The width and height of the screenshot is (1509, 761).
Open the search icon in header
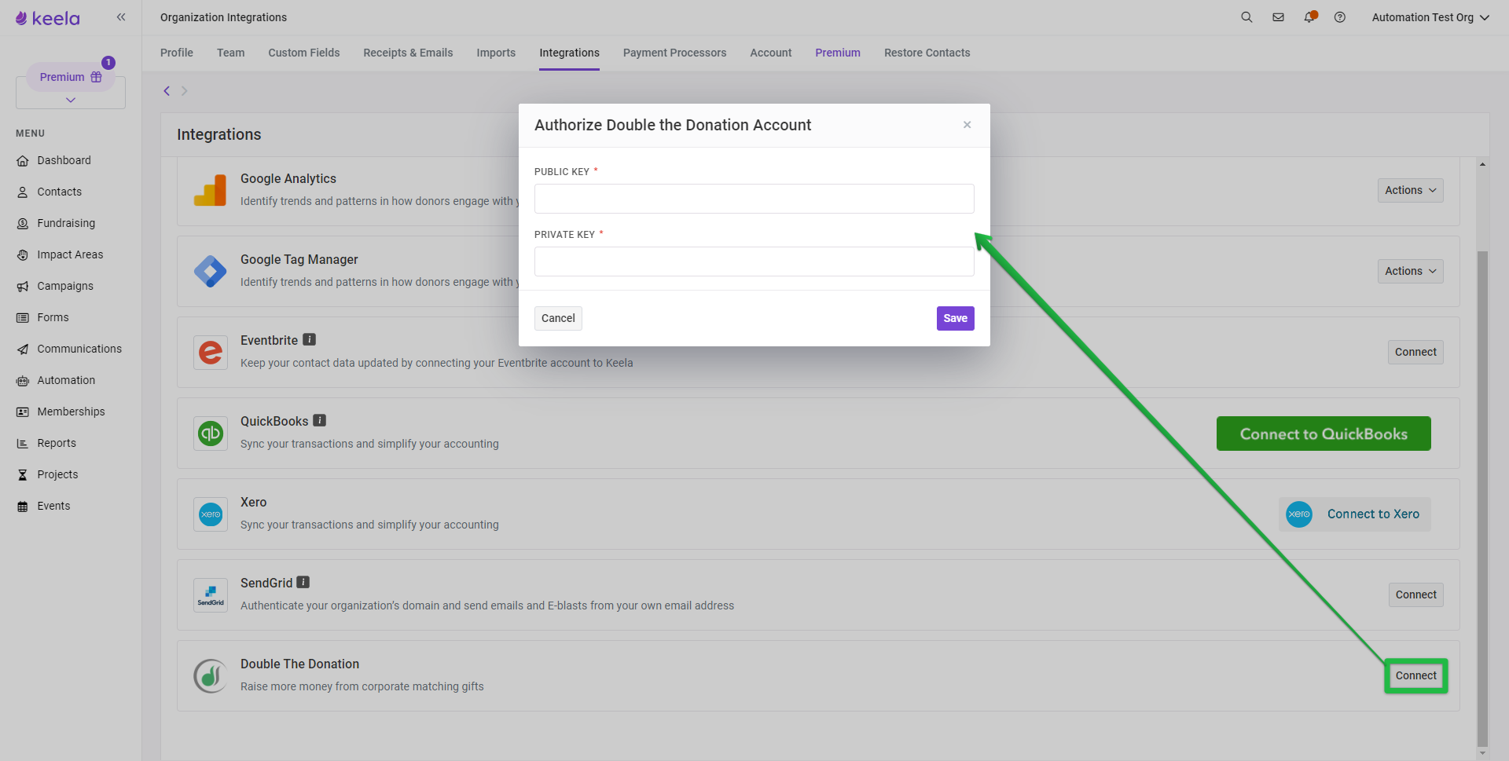[x=1246, y=17]
